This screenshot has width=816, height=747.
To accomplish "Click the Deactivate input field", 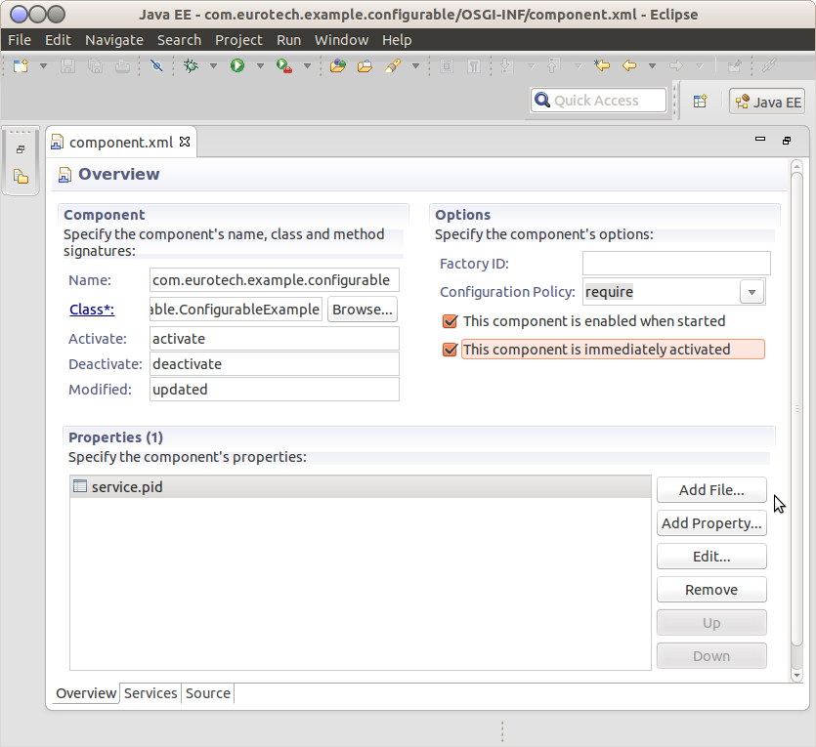I will [275, 364].
